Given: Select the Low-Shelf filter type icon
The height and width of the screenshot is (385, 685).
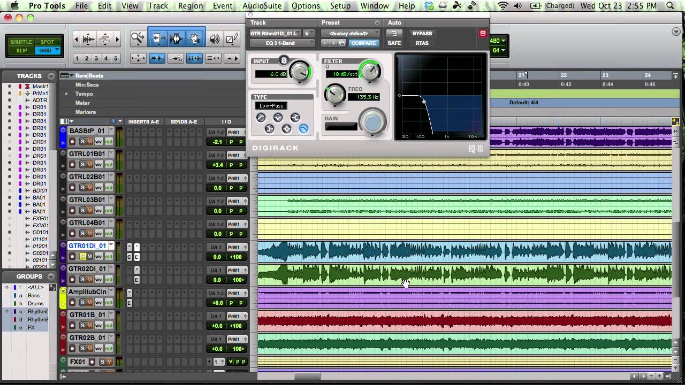Looking at the screenshot, I should point(269,129).
